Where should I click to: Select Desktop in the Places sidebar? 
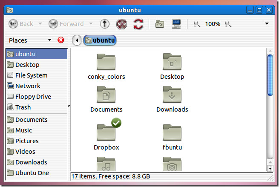[37, 65]
